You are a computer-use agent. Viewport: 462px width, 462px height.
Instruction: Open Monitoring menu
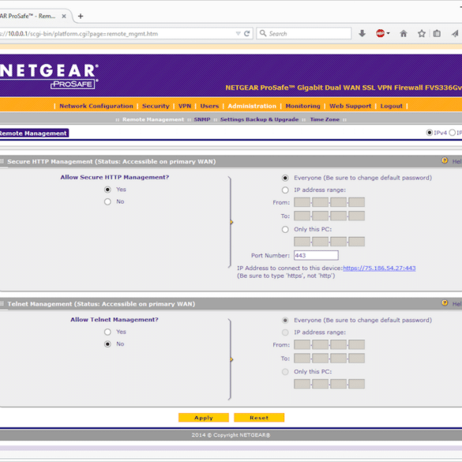point(302,106)
